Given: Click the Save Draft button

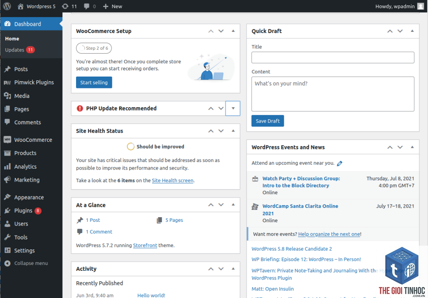Looking at the screenshot, I should click(x=267, y=121).
